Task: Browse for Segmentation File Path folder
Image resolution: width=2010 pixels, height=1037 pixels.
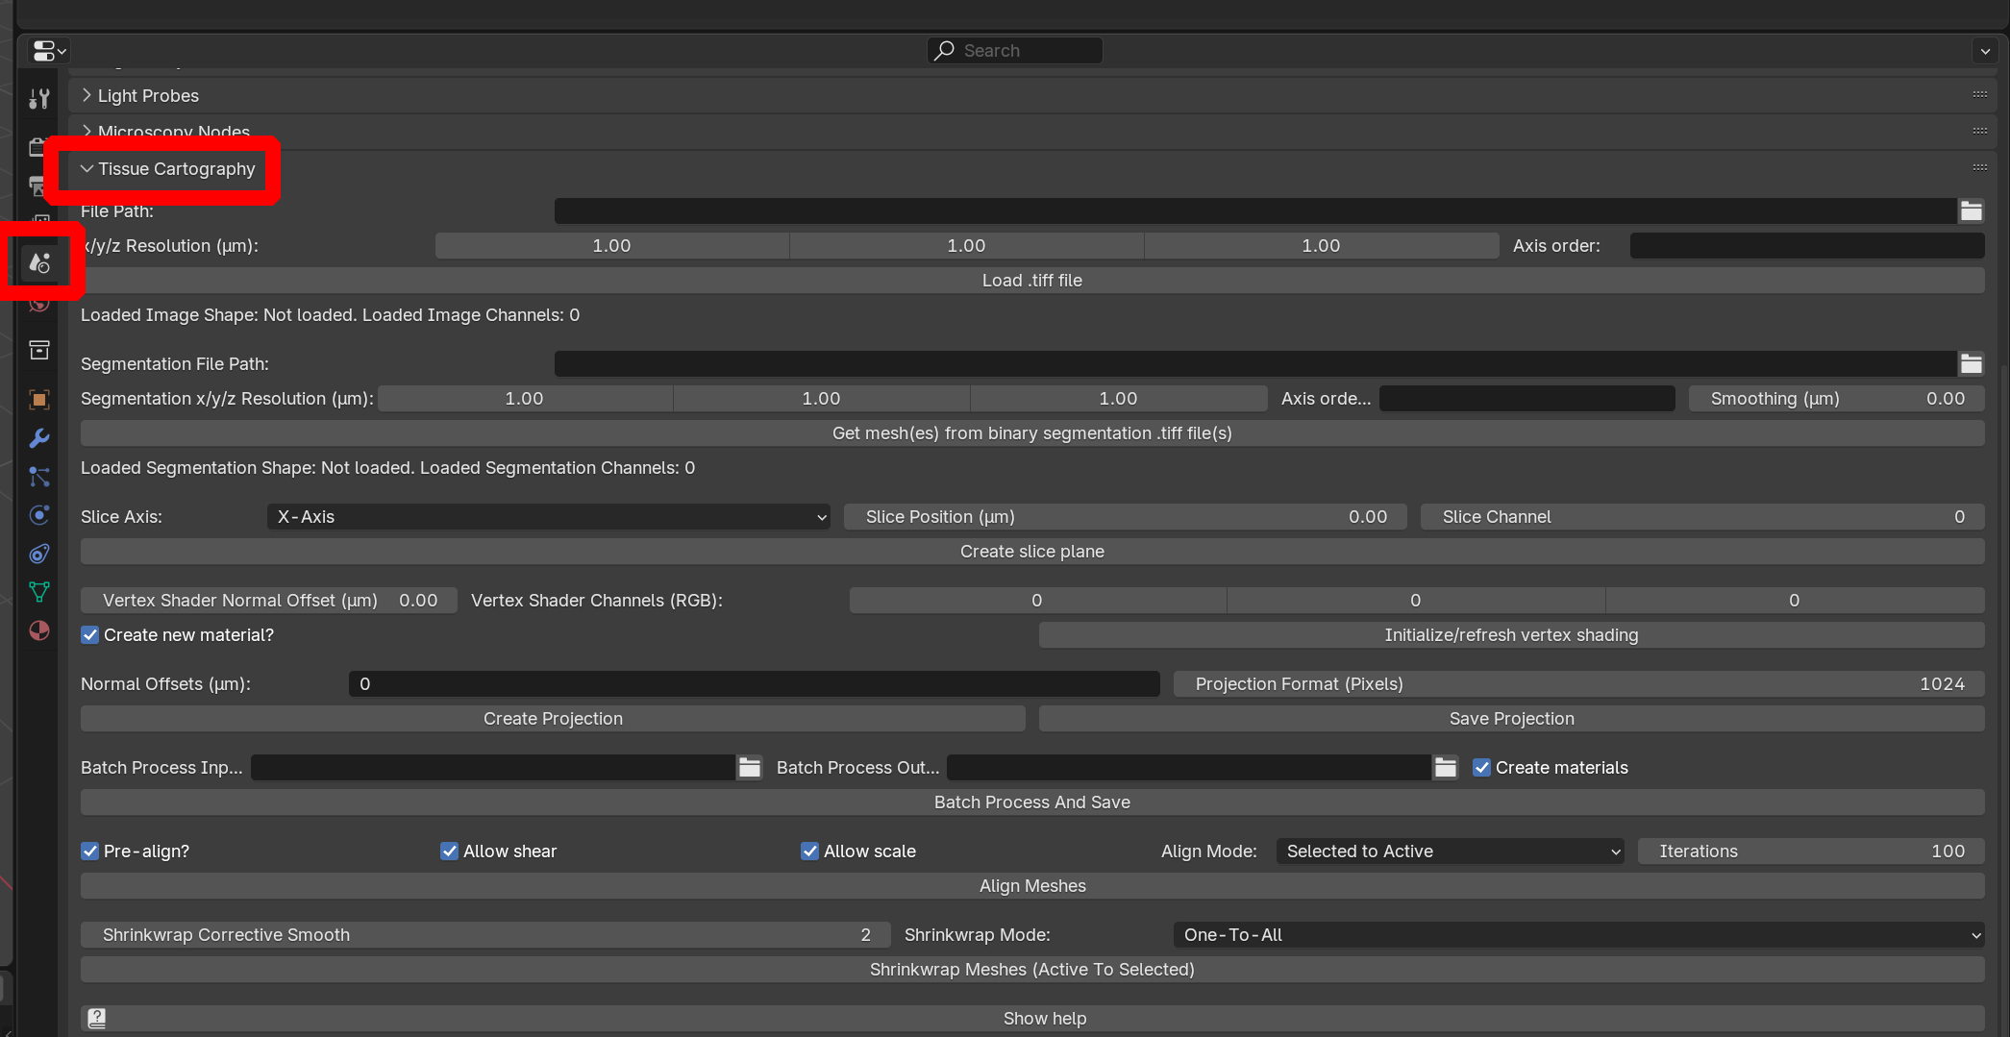Action: [x=1972, y=364]
